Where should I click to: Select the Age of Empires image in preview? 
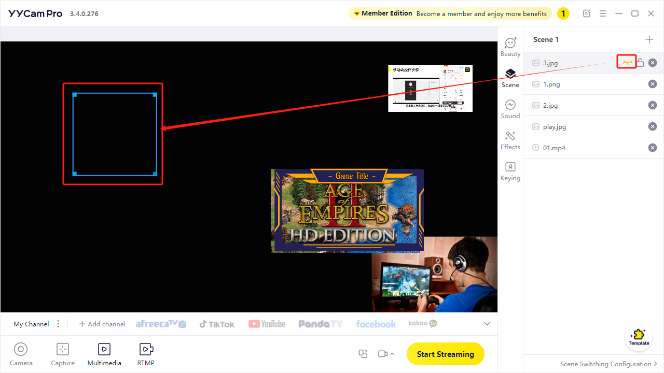347,210
